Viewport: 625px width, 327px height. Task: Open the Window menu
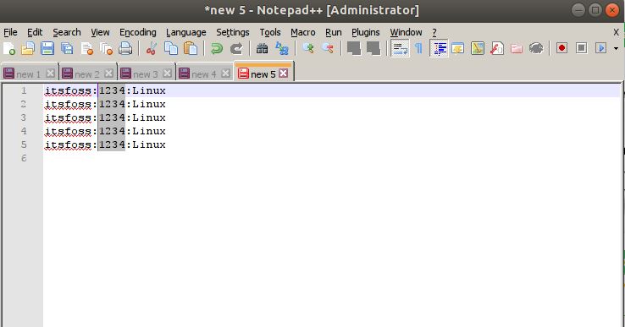(x=406, y=32)
